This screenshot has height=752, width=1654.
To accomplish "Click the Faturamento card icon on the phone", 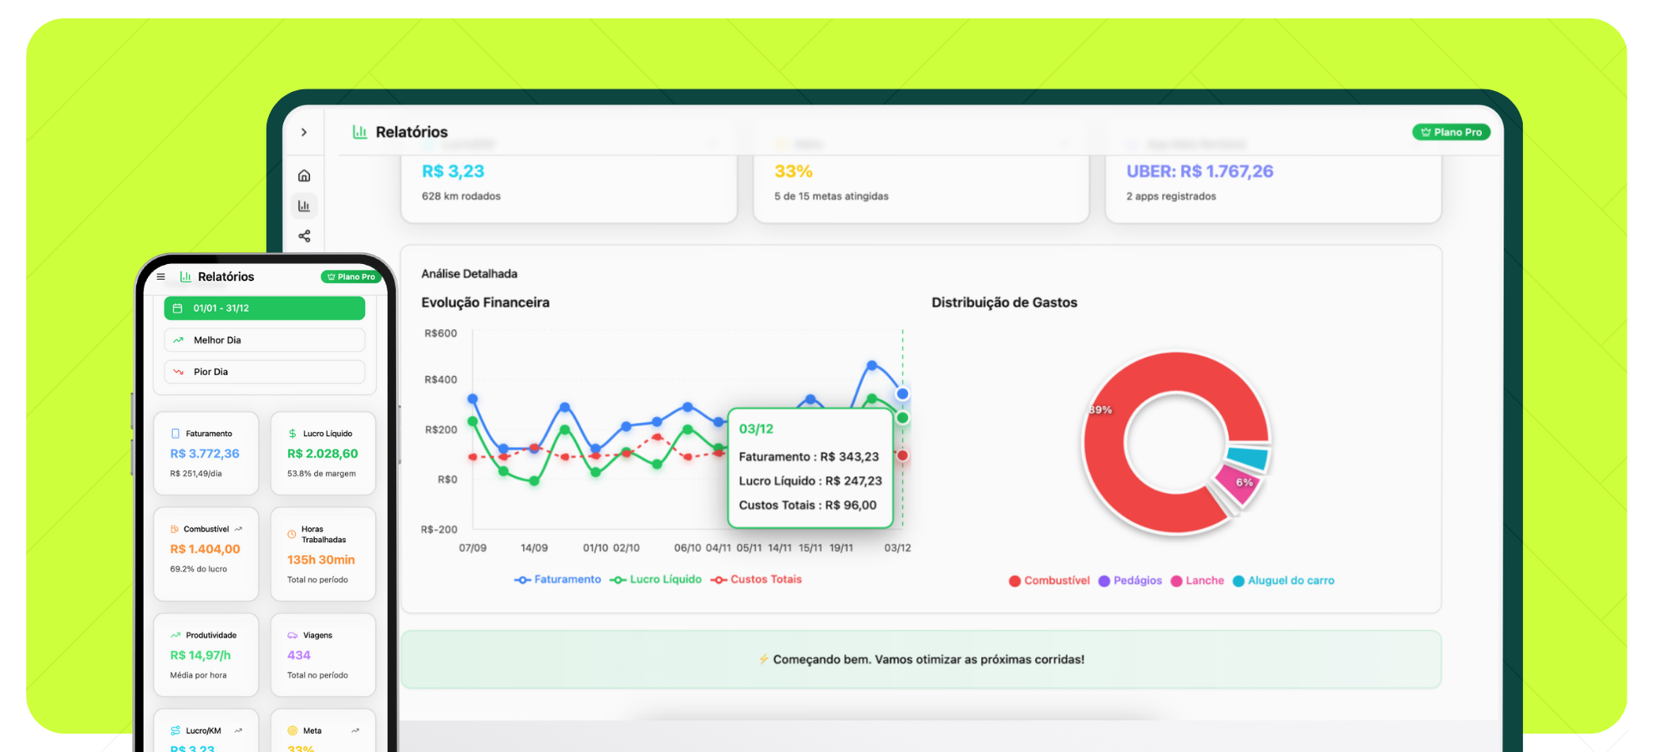I will [x=175, y=434].
